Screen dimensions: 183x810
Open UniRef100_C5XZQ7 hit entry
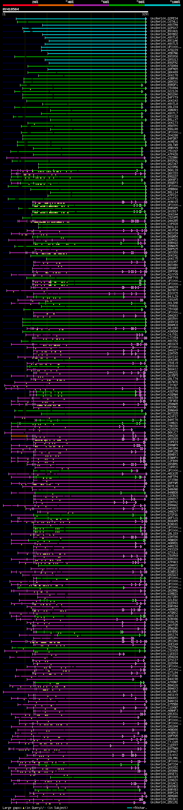(x=164, y=151)
